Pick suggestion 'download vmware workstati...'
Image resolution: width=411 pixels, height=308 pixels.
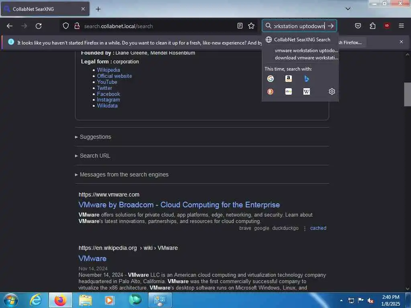point(300,58)
